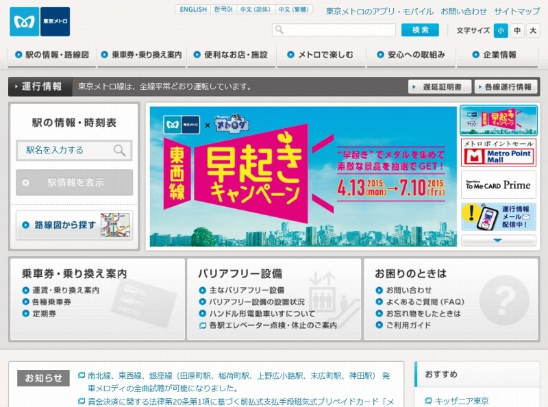
Task: Open news item about 発車メロディ全曲試聴
Action: [238, 382]
